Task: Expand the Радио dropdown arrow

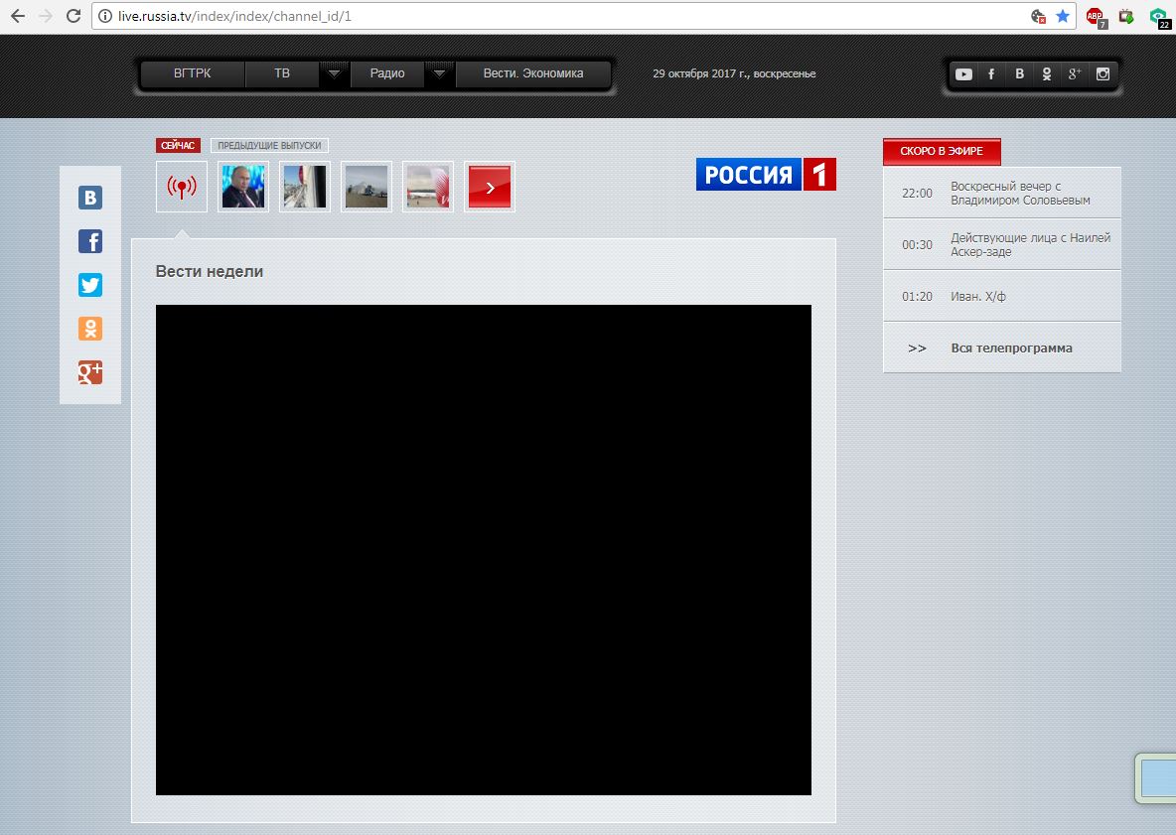Action: pyautogui.click(x=439, y=73)
